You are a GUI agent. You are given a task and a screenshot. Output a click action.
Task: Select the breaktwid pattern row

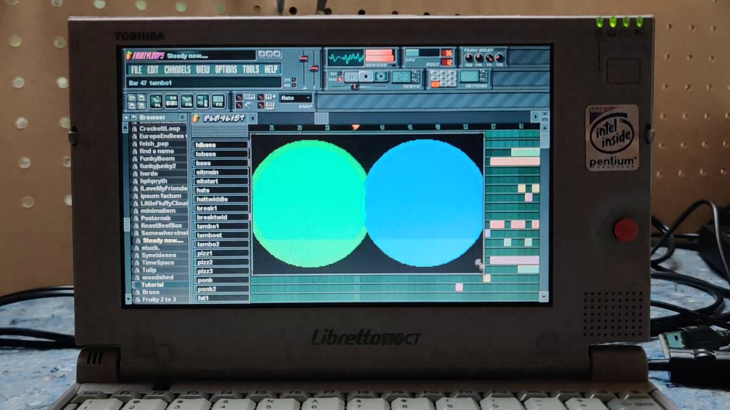pyautogui.click(x=221, y=217)
